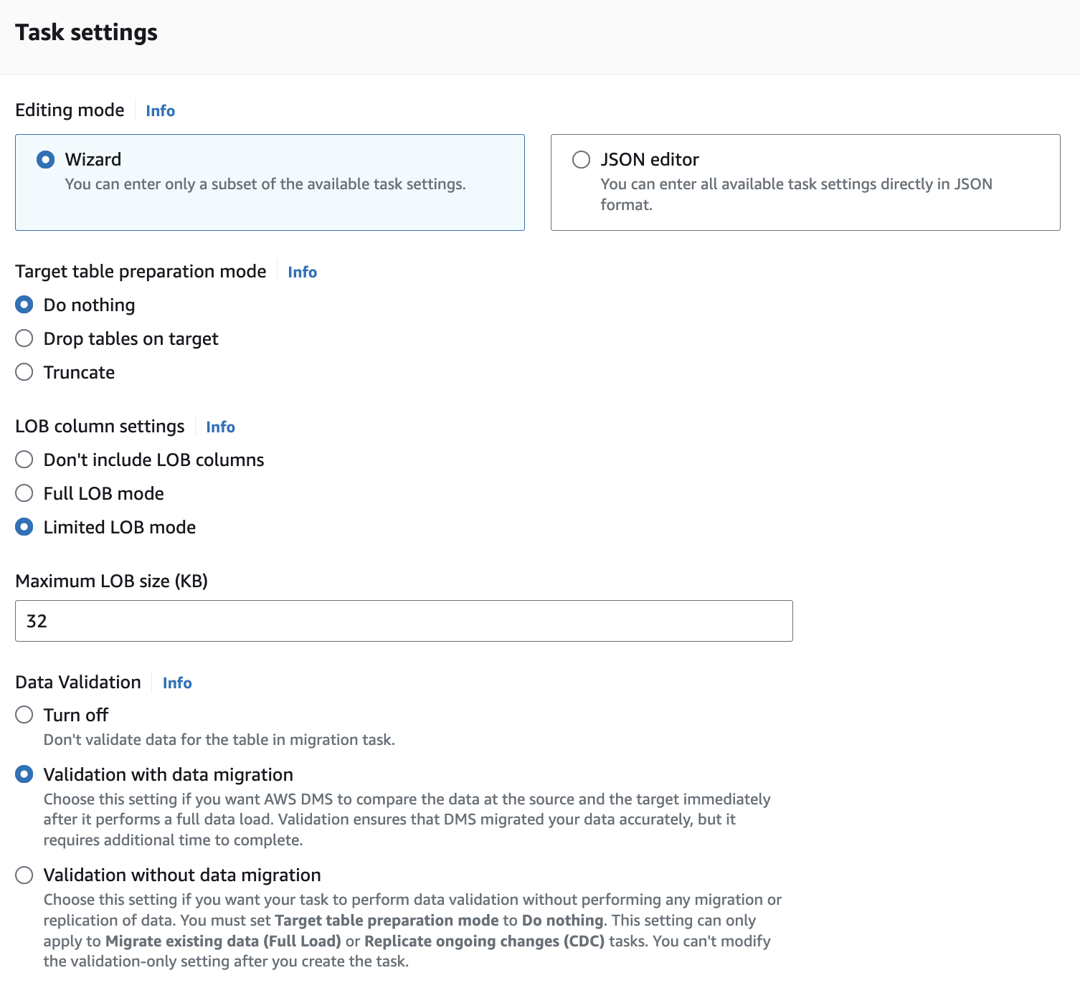Select Don't include LOB columns
The image size is (1080, 988).
tap(24, 459)
